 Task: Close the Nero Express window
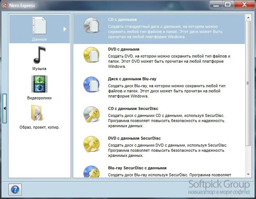click(244, 5)
